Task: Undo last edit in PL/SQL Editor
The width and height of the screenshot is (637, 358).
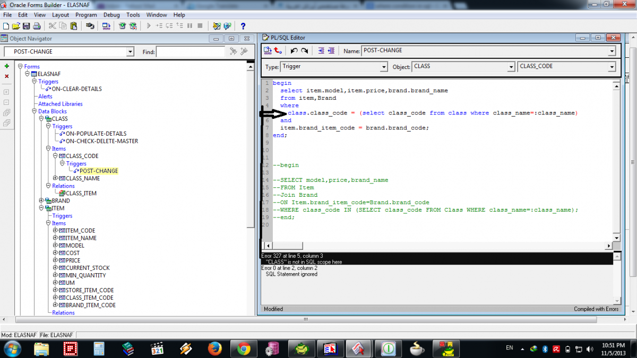Action: [294, 50]
